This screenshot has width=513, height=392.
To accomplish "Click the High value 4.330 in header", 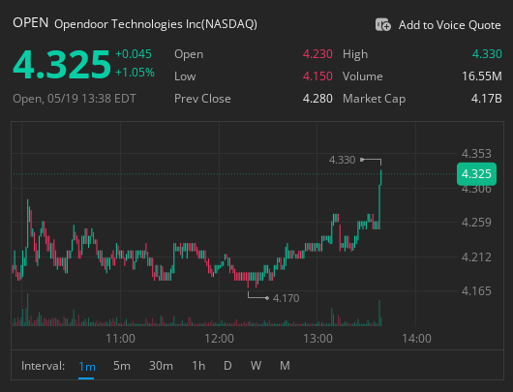I will pos(487,54).
